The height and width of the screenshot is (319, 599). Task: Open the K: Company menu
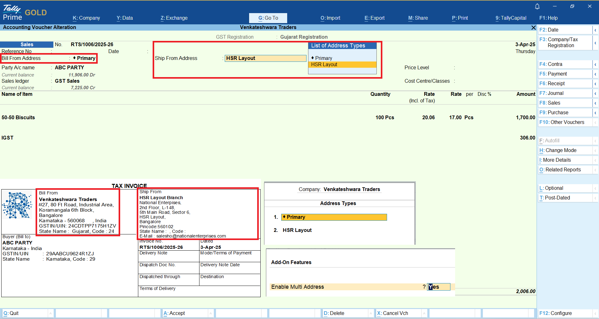click(x=86, y=18)
